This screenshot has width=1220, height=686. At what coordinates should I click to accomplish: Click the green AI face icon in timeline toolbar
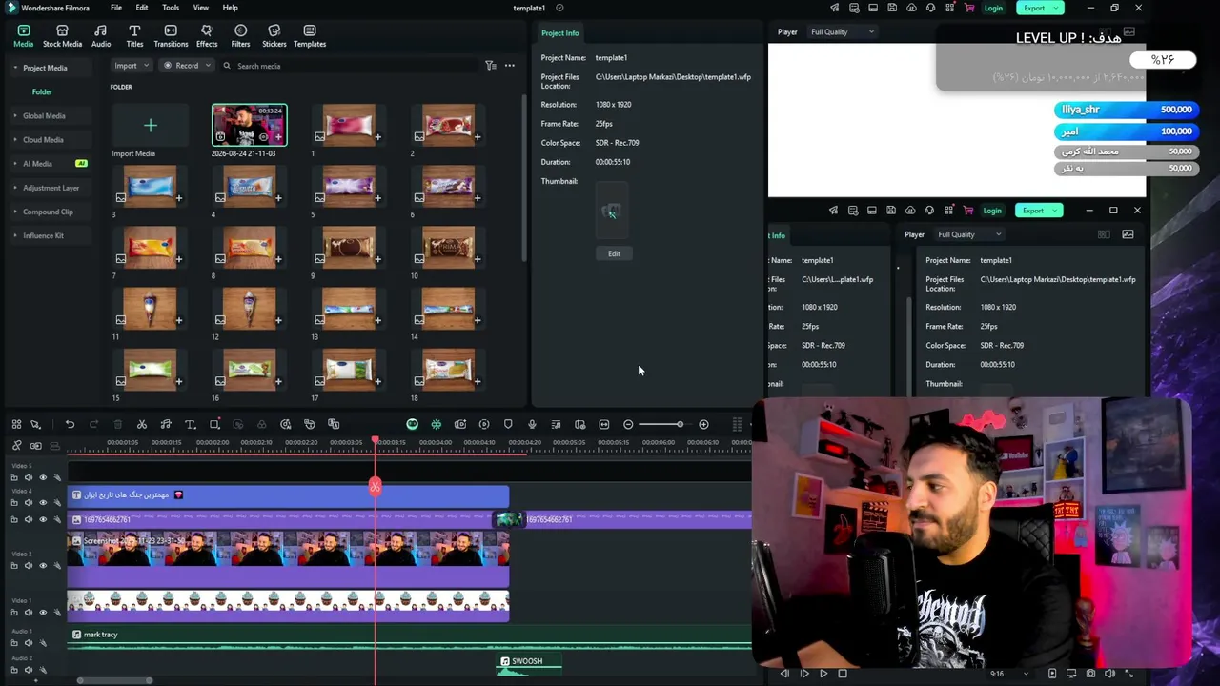coord(412,424)
